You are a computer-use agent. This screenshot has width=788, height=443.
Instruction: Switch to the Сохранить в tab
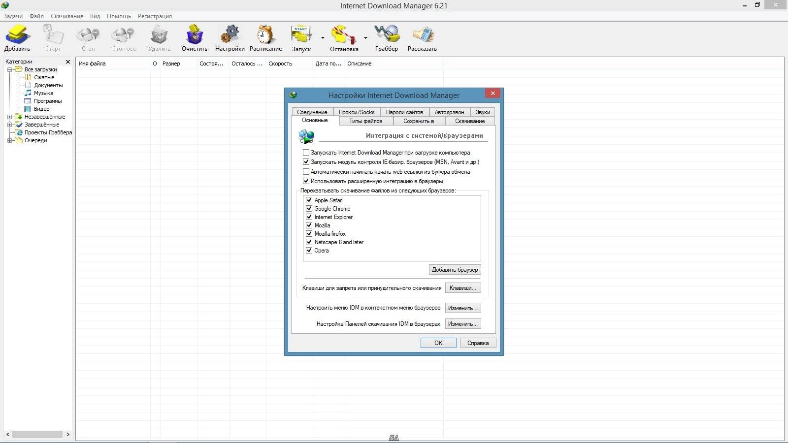[419, 121]
